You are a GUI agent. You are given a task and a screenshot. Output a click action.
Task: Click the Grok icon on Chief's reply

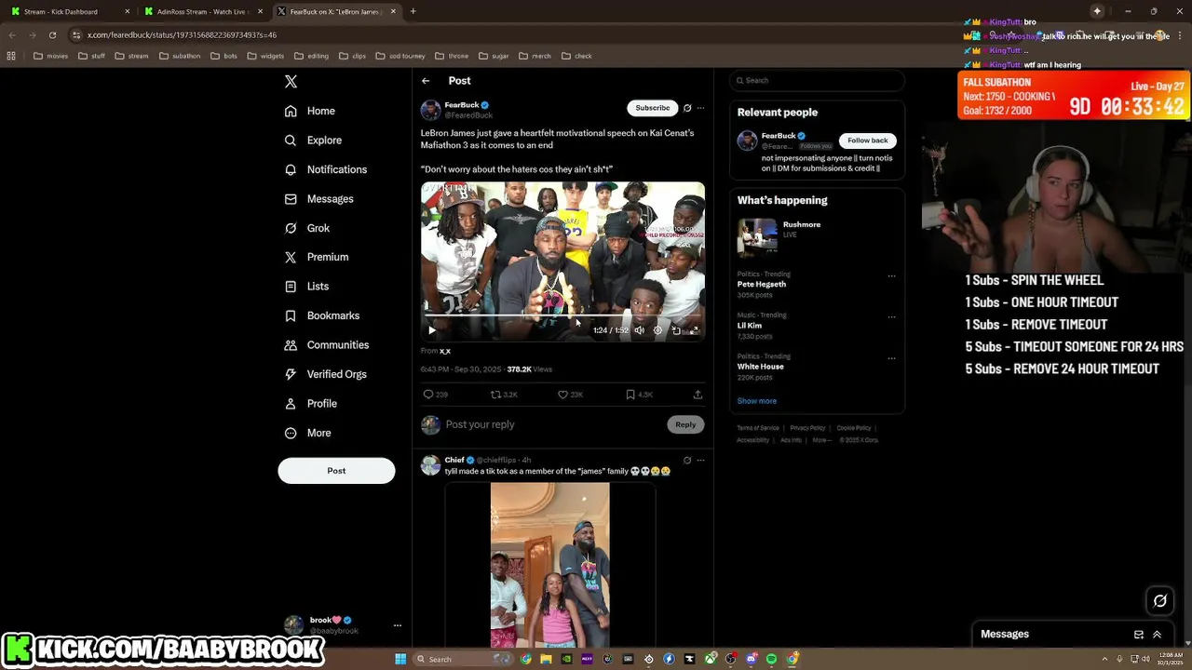pyautogui.click(x=687, y=460)
